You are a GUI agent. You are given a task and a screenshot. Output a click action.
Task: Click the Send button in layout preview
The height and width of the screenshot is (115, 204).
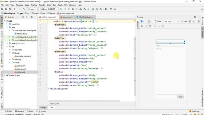point(180,97)
